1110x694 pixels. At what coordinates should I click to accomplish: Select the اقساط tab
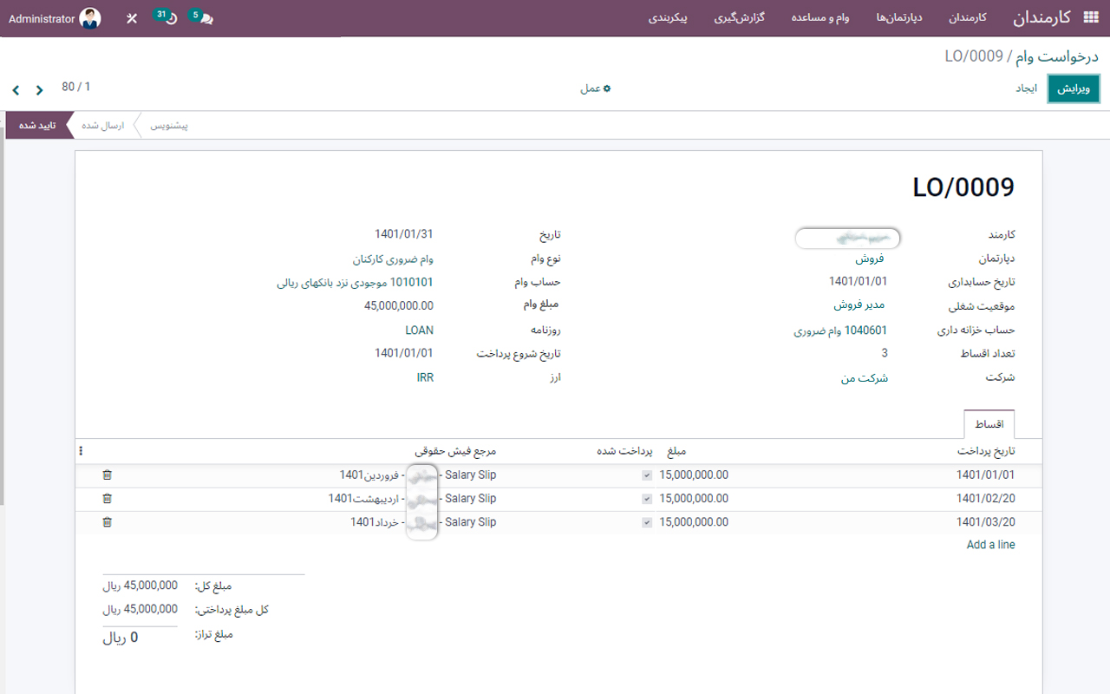pyautogui.click(x=988, y=423)
